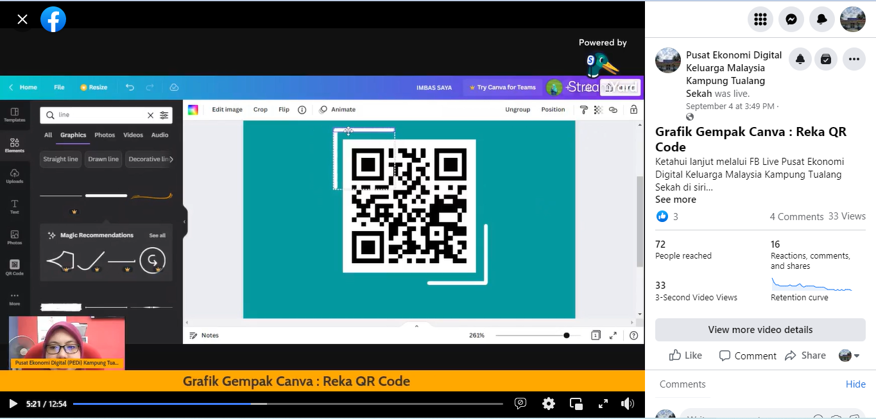
Task: Open search filter options icon
Action: click(x=164, y=115)
